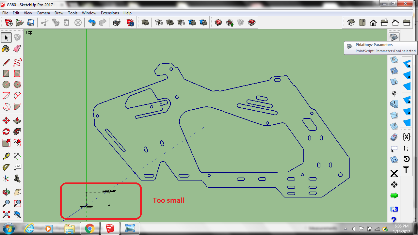Viewport: 418px width, 235px height.
Task: Activate the 3D Text tool
Action: click(17, 179)
